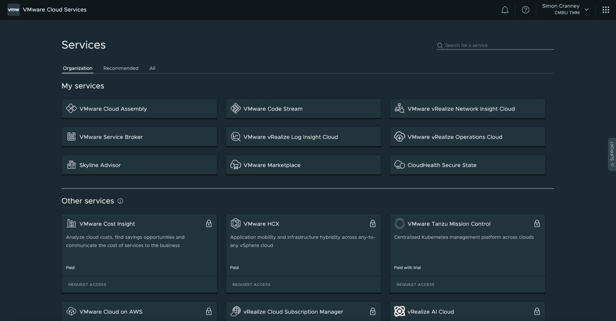Launch VMware vRealize Log Insight Cloud label
Viewport: 616px width, 321px height.
(x=291, y=137)
